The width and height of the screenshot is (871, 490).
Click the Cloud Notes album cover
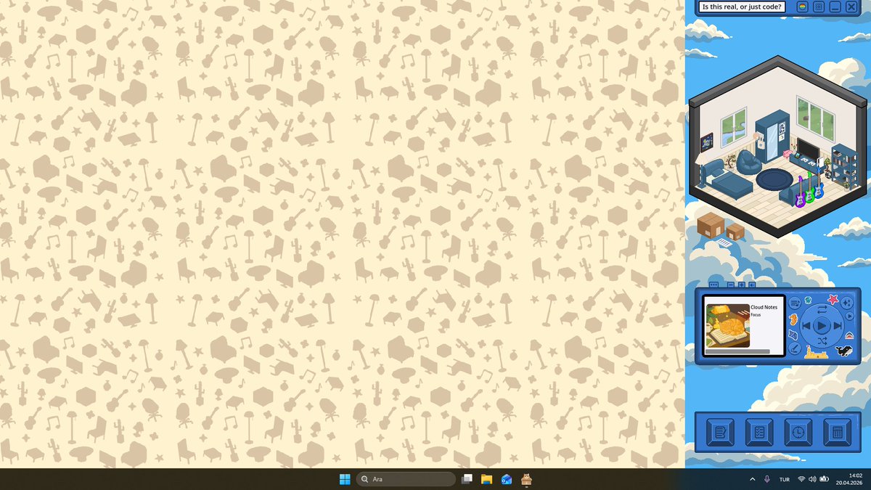(728, 326)
